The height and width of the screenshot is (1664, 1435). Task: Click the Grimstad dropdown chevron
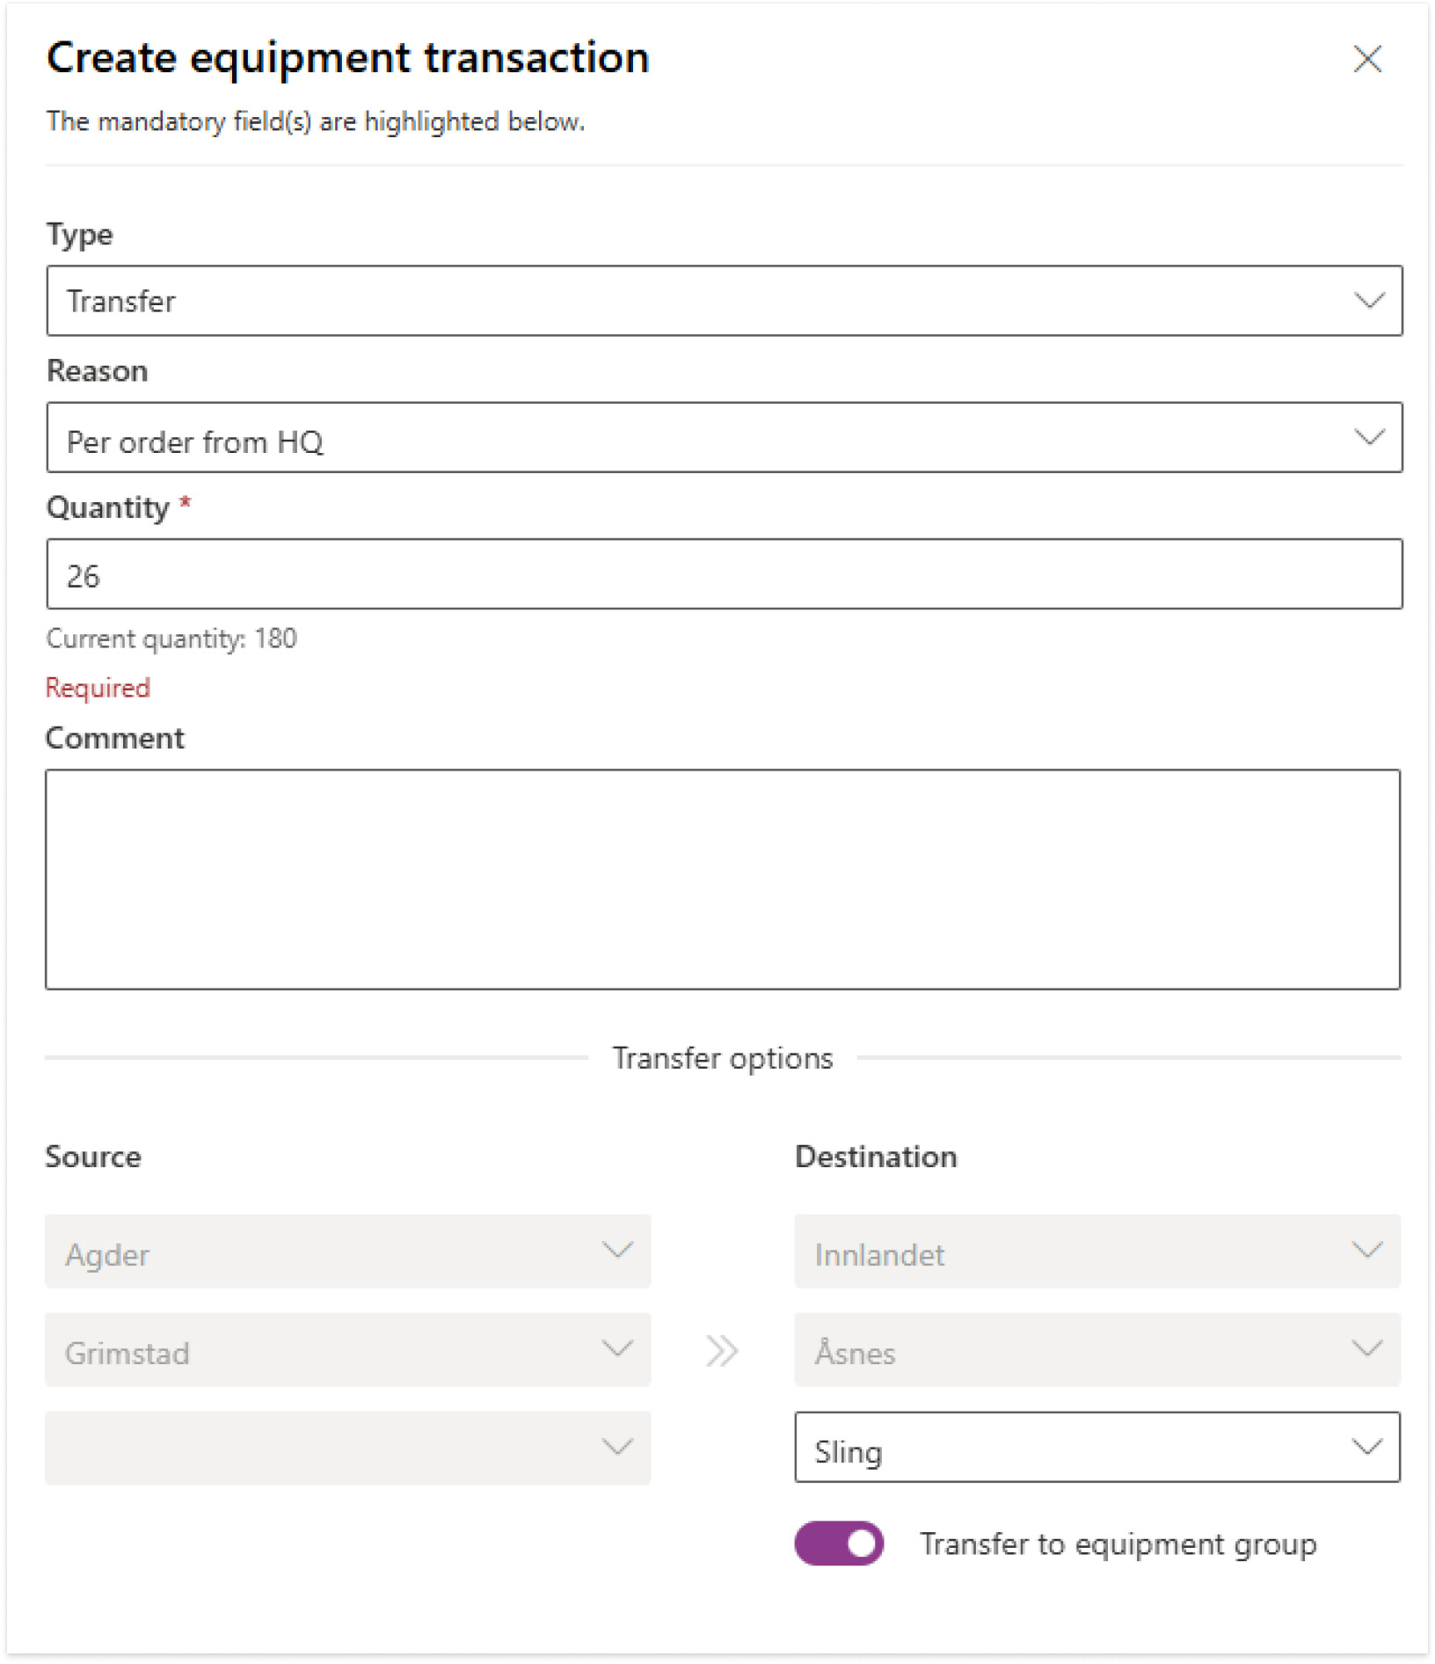coord(617,1348)
